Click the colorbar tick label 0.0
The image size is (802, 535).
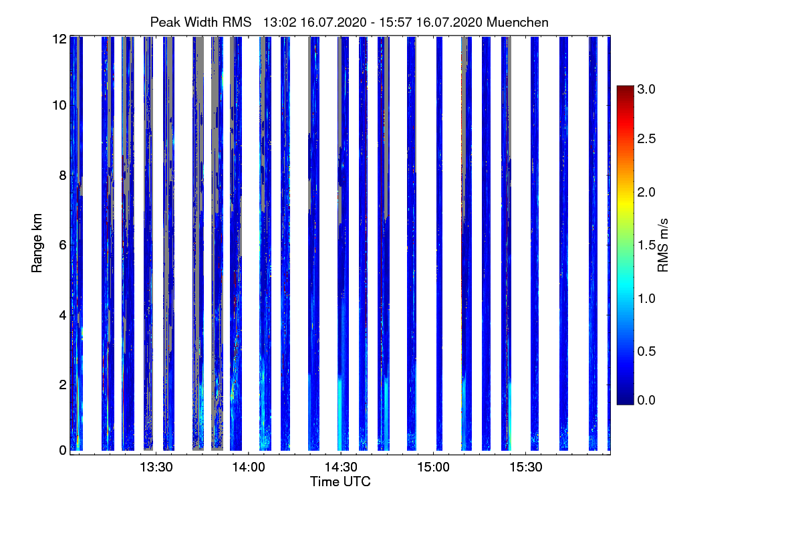646,400
